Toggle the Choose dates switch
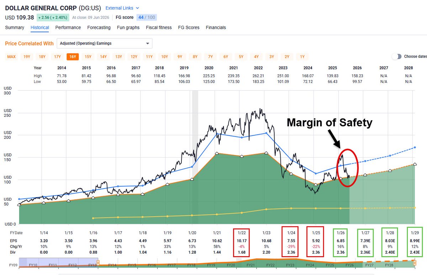 [x=396, y=57]
